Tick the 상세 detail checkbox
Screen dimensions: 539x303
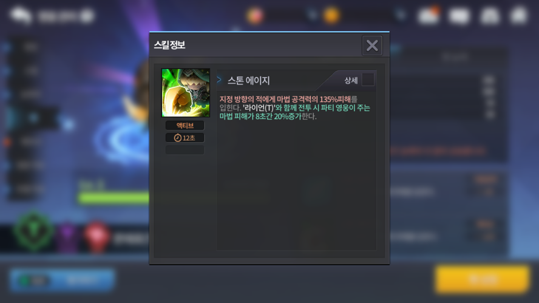click(367, 80)
